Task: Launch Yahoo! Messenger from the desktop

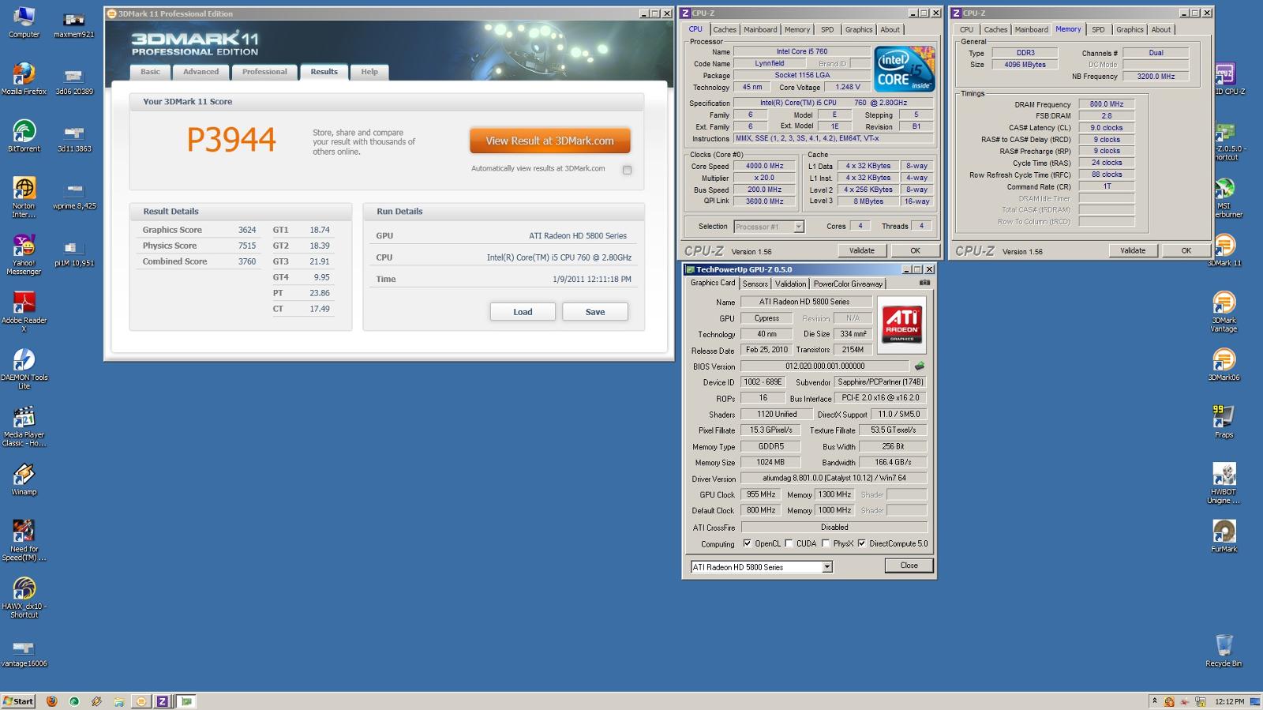Action: click(24, 254)
